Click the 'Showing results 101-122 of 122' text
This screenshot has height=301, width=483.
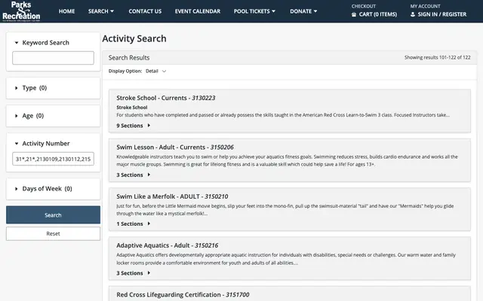438,57
